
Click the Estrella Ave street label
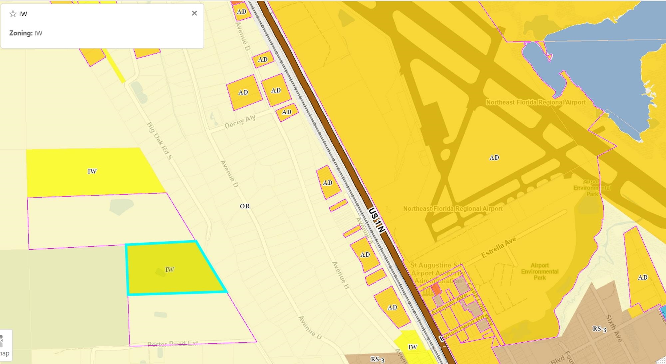(x=499, y=247)
